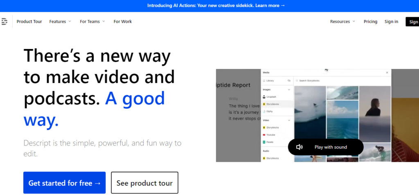Open the Pricing page

click(x=370, y=22)
